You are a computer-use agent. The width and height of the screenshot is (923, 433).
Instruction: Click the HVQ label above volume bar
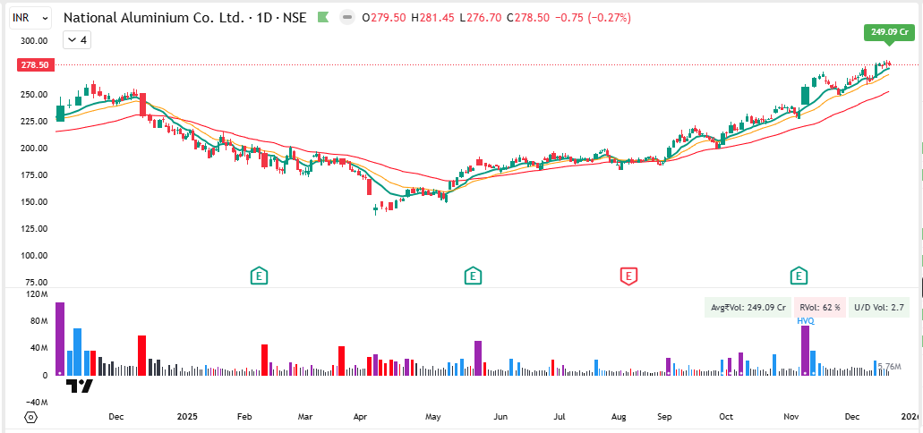(806, 321)
